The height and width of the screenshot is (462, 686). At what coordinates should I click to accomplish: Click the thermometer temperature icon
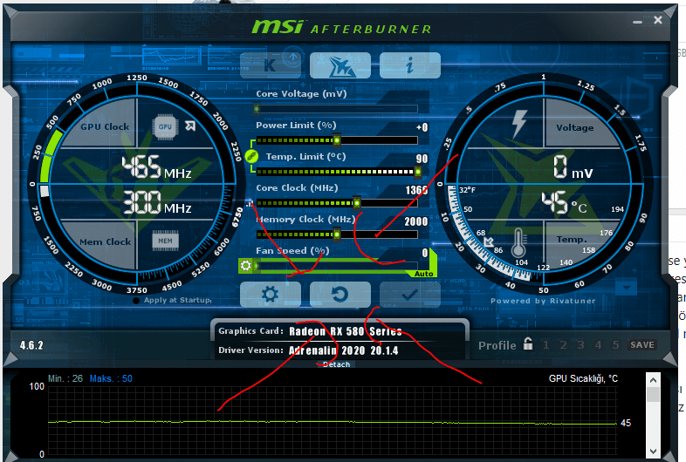(518, 242)
